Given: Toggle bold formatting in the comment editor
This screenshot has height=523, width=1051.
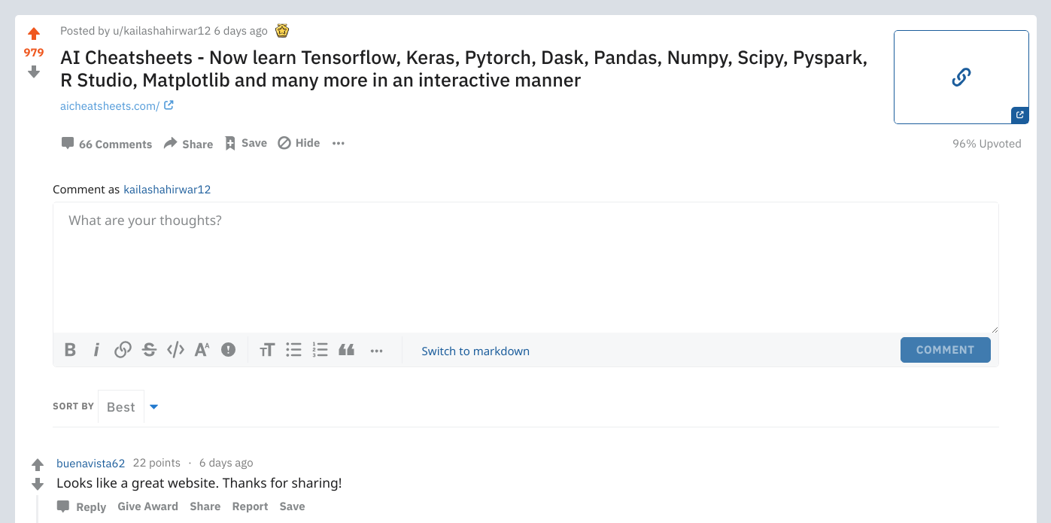Looking at the screenshot, I should pyautogui.click(x=70, y=349).
